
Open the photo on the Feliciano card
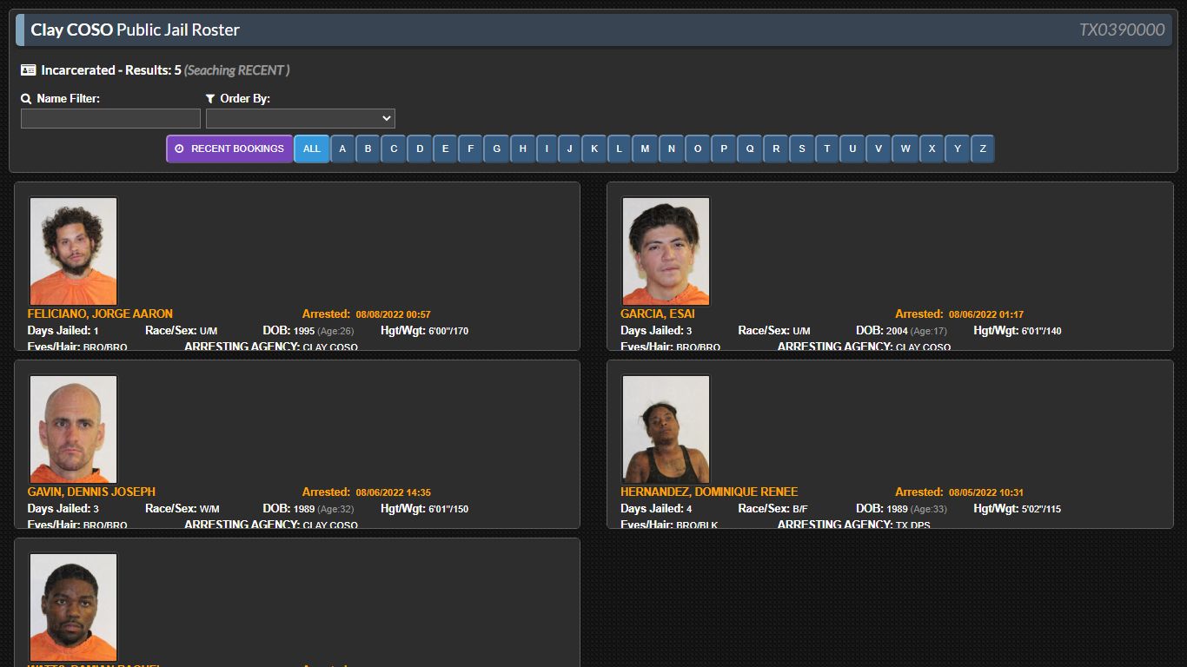tap(73, 251)
